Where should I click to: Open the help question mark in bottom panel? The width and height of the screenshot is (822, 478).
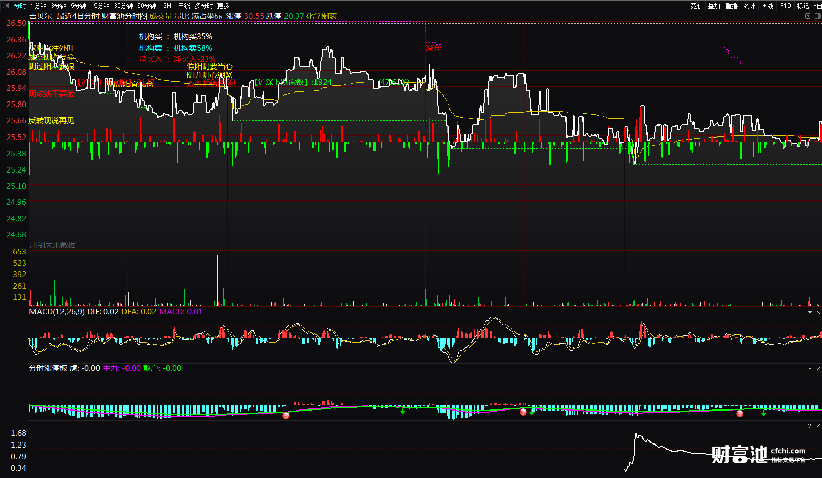(810, 426)
